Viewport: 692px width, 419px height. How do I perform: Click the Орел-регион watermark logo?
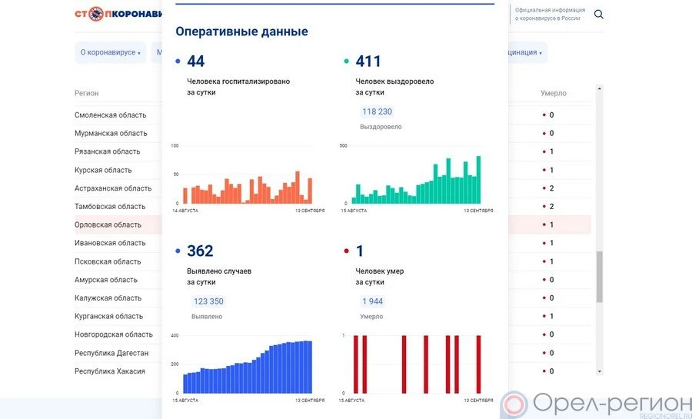[x=596, y=404]
